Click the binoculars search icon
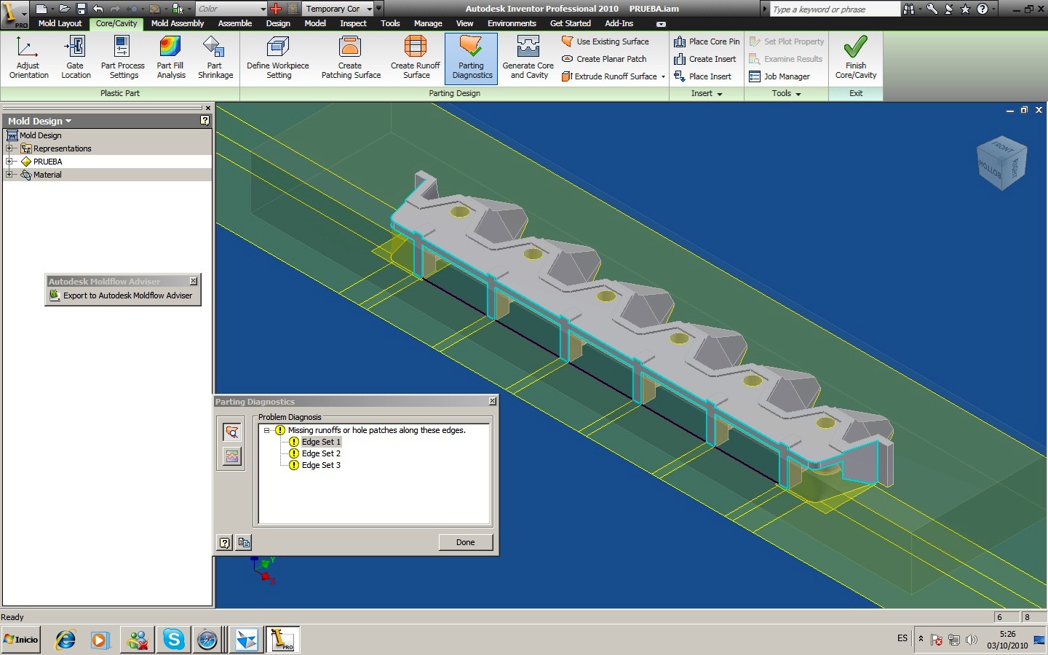 click(x=908, y=9)
